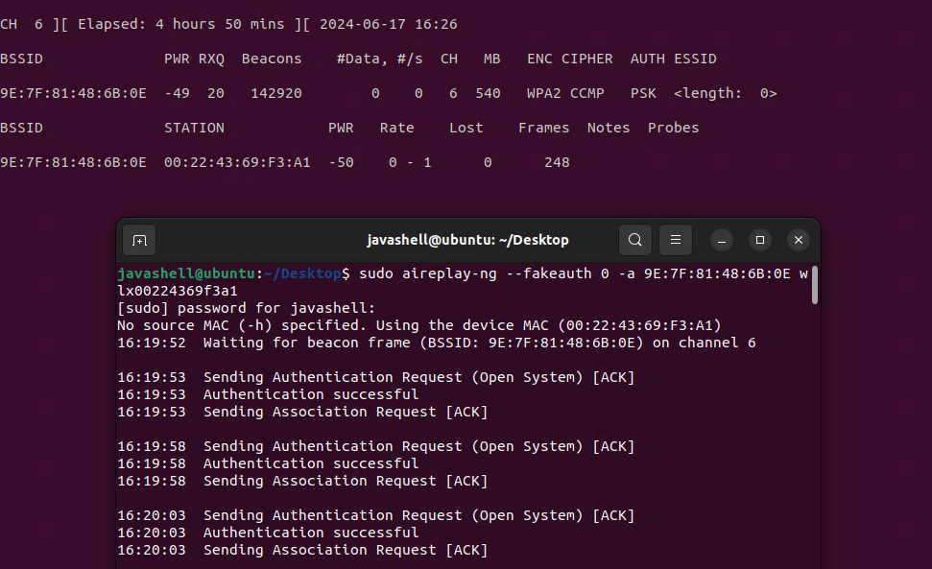Click the terminal title javashell@ubuntu: ~/Desktop
The image size is (932, 569).
pyautogui.click(x=467, y=240)
